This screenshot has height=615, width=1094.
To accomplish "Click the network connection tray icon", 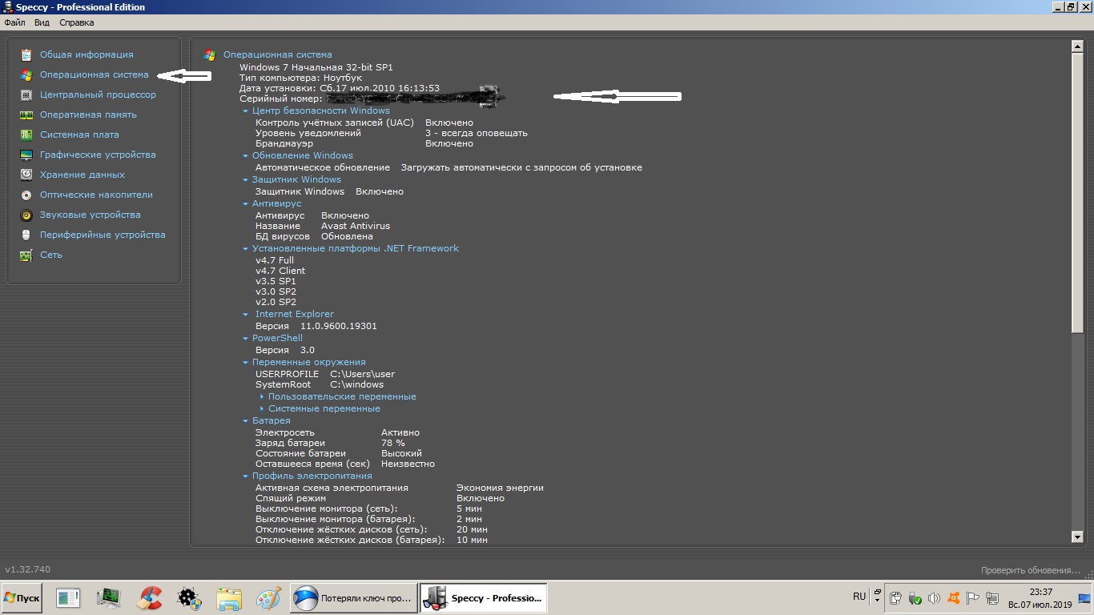I will [x=993, y=598].
